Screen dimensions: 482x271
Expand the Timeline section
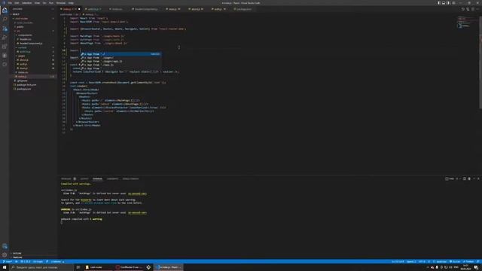point(17,257)
